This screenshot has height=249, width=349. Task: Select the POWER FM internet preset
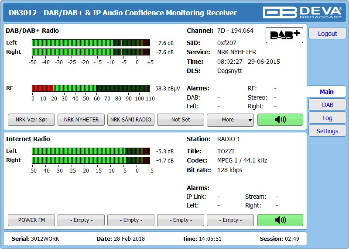coord(31,220)
